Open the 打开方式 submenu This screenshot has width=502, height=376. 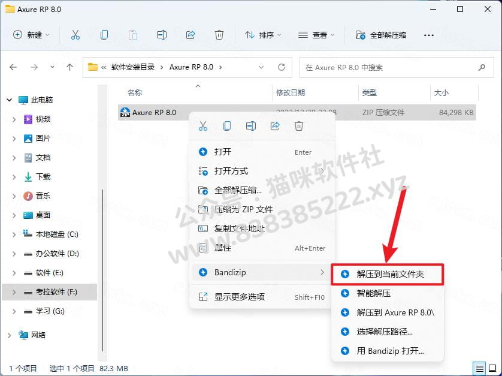(262, 171)
